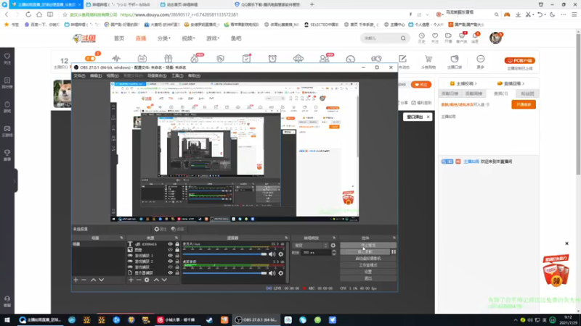Toggle the lock on the text source

pyautogui.click(x=177, y=244)
